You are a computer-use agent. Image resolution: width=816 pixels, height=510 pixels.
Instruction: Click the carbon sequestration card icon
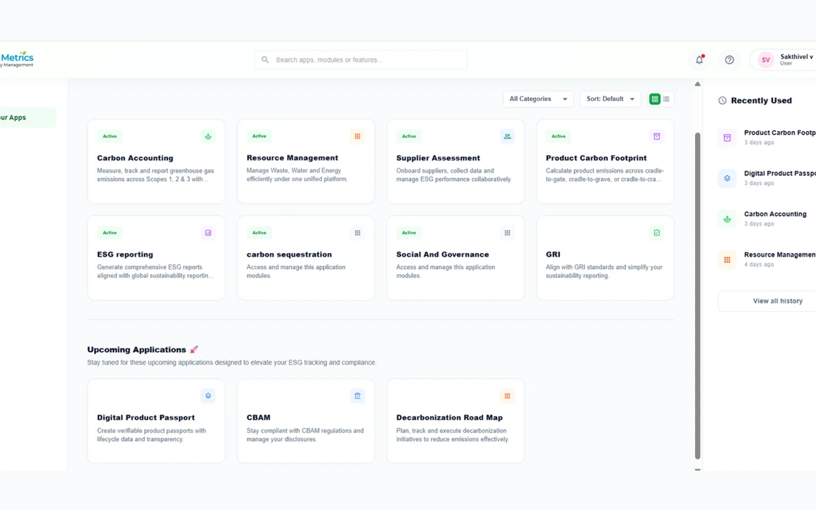(358, 233)
